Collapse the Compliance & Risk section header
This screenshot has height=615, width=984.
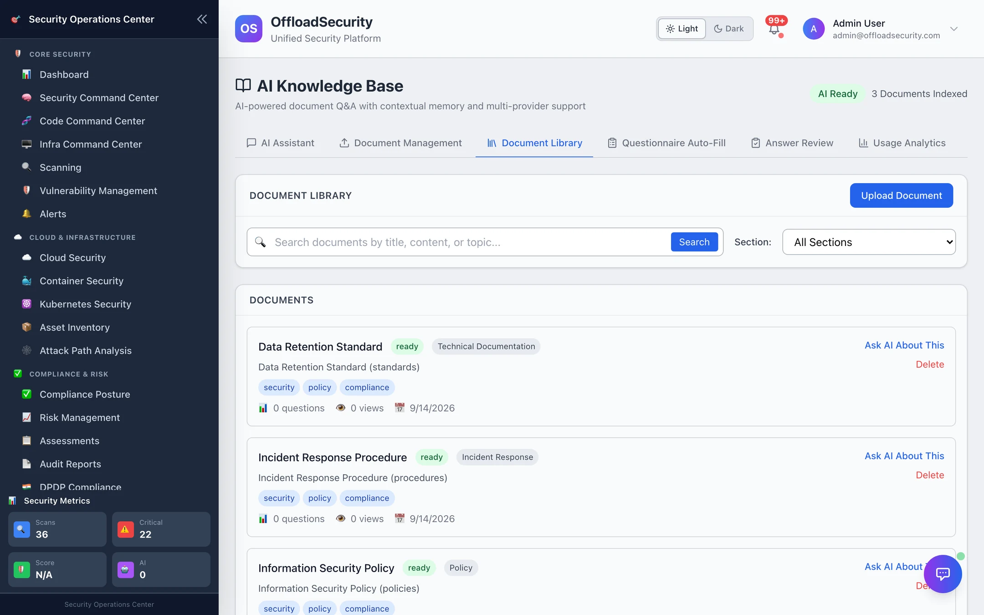click(68, 374)
